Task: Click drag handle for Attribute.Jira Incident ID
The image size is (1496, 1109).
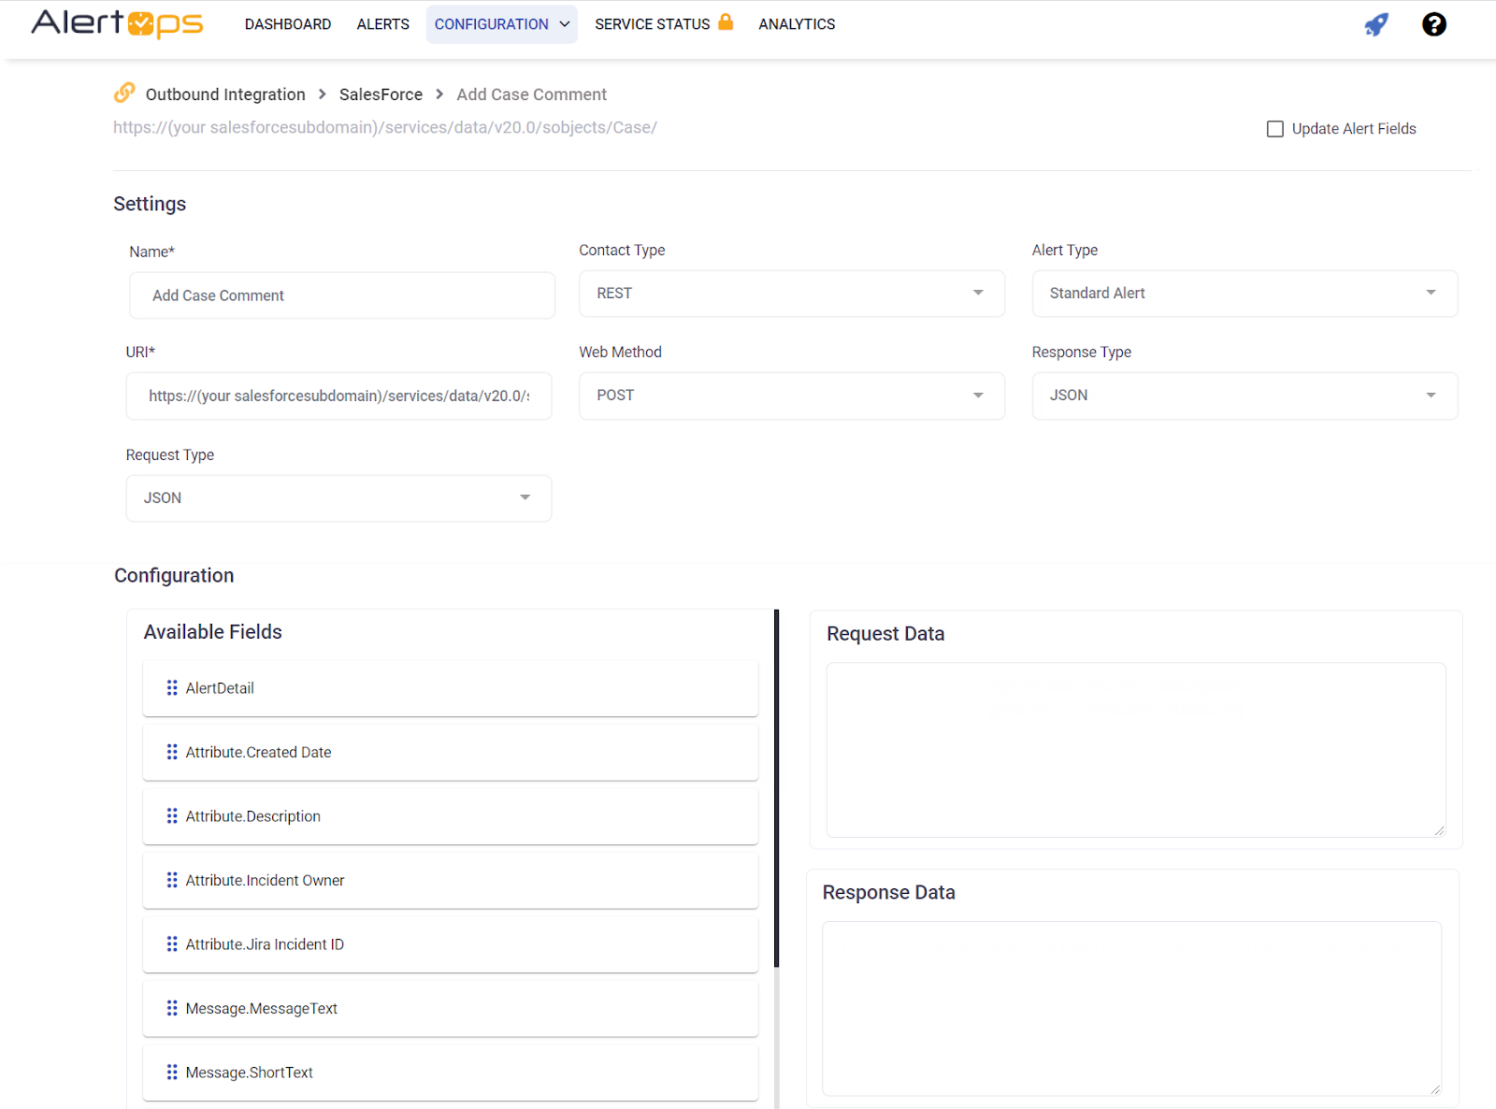Action: point(172,944)
